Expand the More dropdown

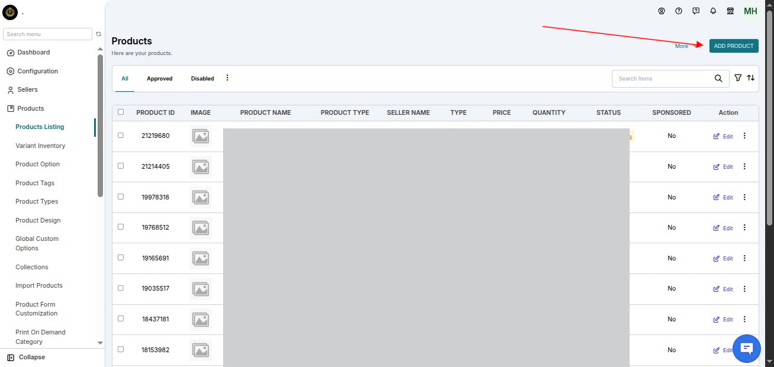pos(686,46)
